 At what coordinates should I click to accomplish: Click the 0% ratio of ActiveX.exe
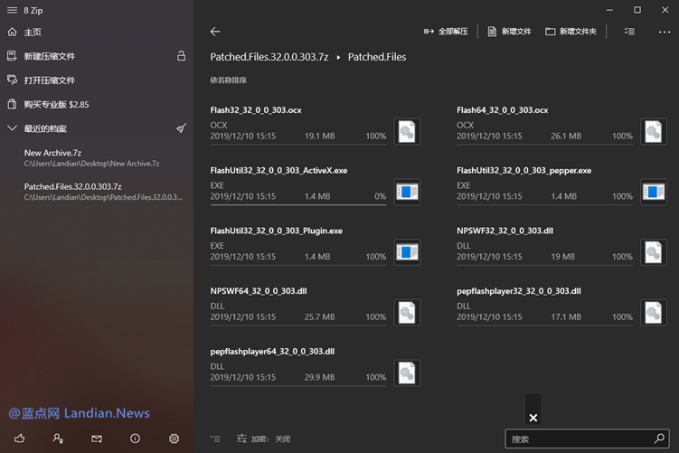pyautogui.click(x=381, y=196)
